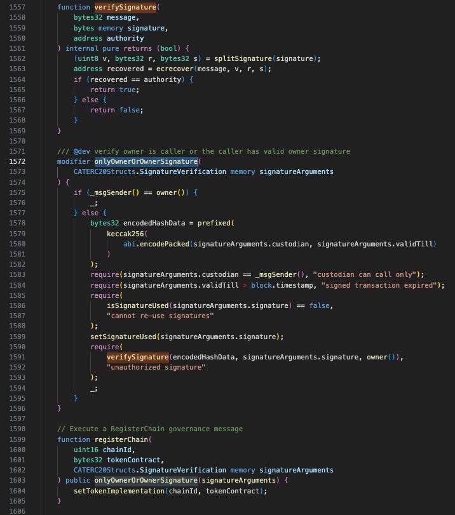Click the splitSignature call
Viewport: 455px width, 515px height.
pyautogui.click(x=243, y=58)
